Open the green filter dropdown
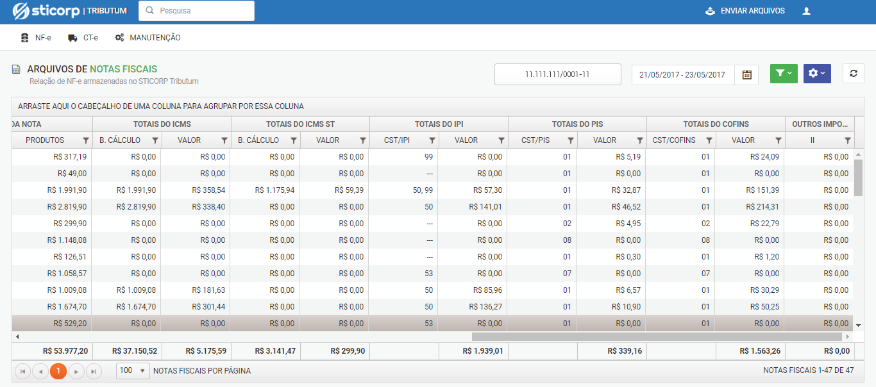 tap(784, 74)
